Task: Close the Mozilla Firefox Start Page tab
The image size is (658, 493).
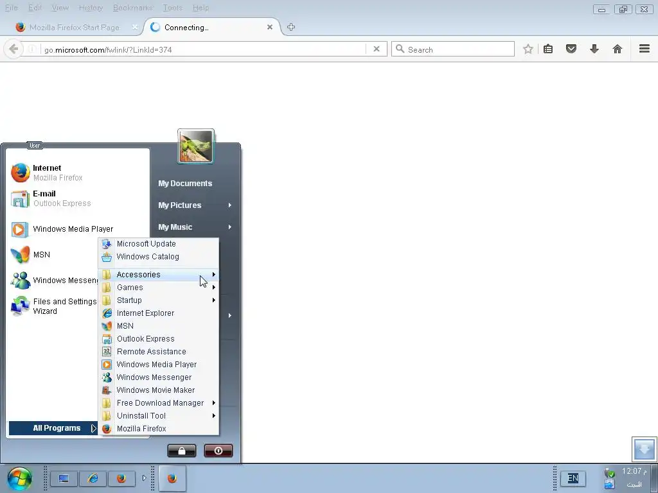Action: [x=135, y=27]
